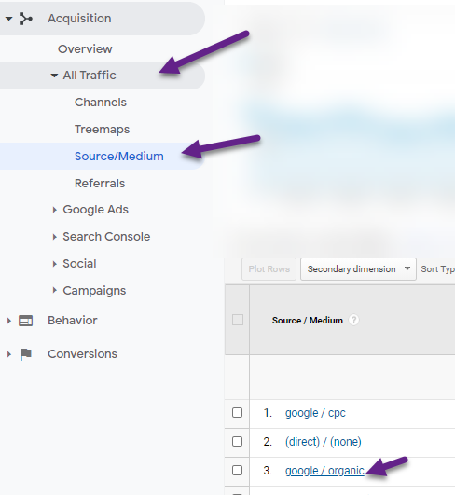The image size is (455, 495).
Task: Expand the Campaigns submenu arrow
Action: pyautogui.click(x=55, y=291)
